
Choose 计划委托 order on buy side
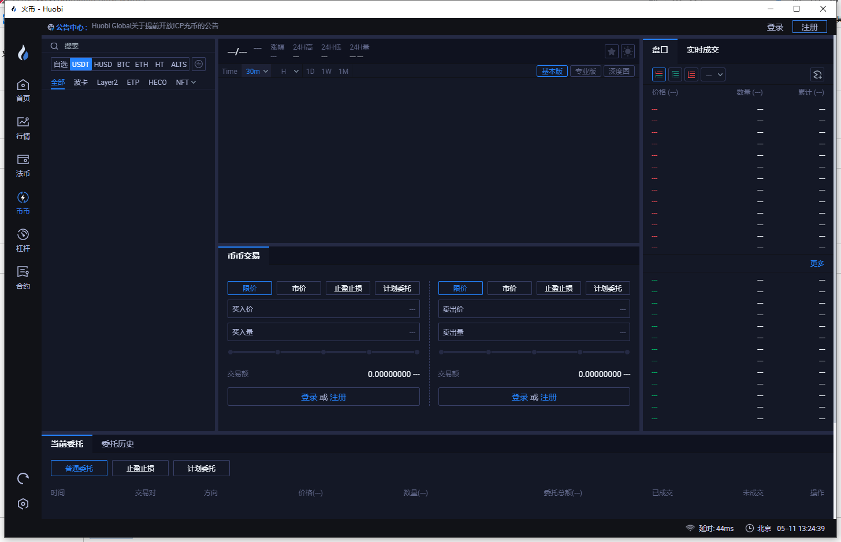pyautogui.click(x=397, y=288)
